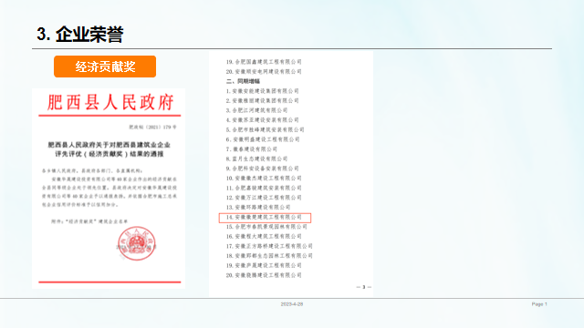584x328 pixels.
Task: Select item 3. 合肥江河建筑有限公司
Action: pos(256,110)
